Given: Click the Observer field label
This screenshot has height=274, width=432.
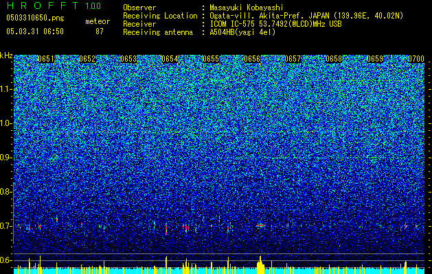Looking at the screenshot, I should (139, 8).
